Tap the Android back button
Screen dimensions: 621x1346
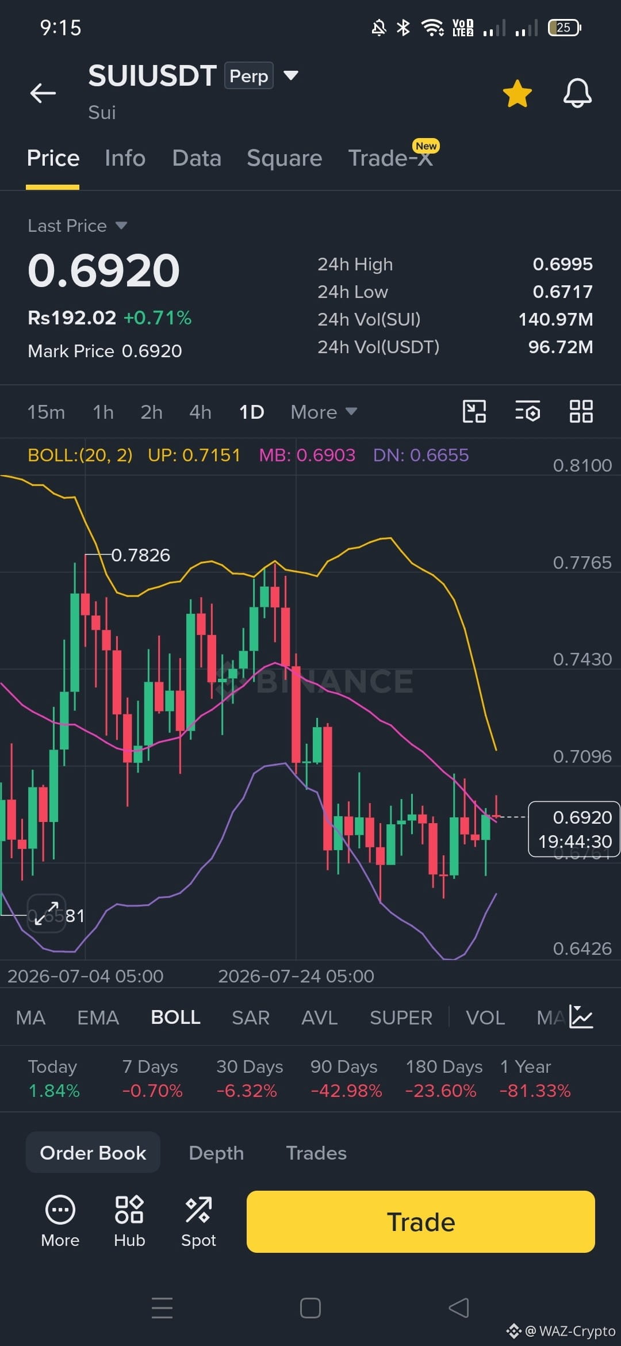pyautogui.click(x=459, y=1307)
